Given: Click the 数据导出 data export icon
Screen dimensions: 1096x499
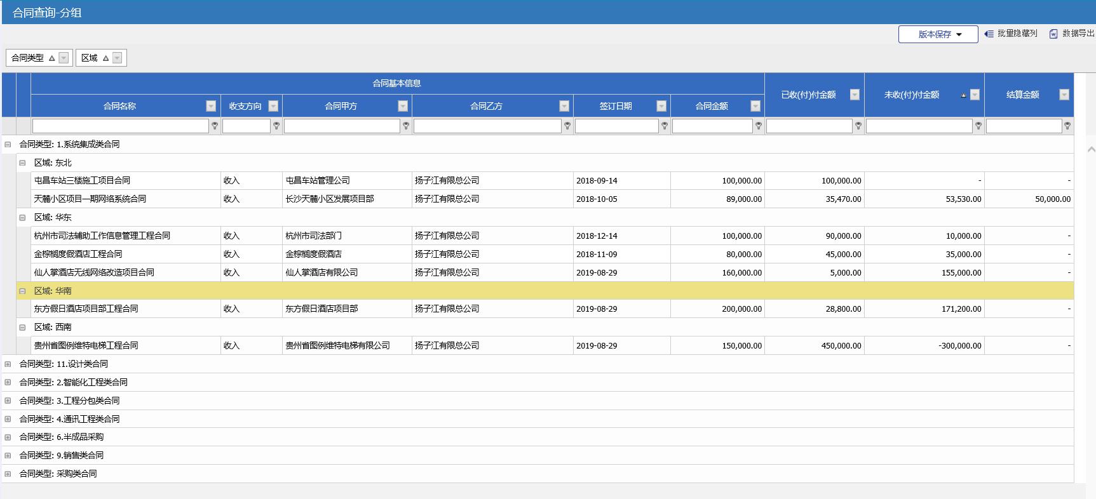Looking at the screenshot, I should tap(1053, 34).
